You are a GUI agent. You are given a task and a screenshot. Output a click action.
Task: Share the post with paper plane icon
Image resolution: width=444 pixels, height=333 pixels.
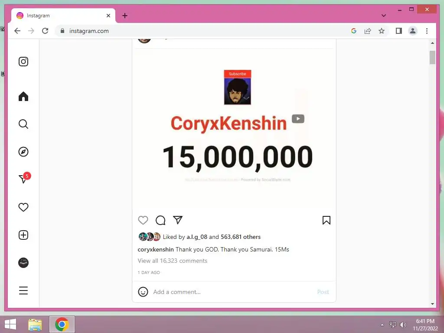coord(178,220)
